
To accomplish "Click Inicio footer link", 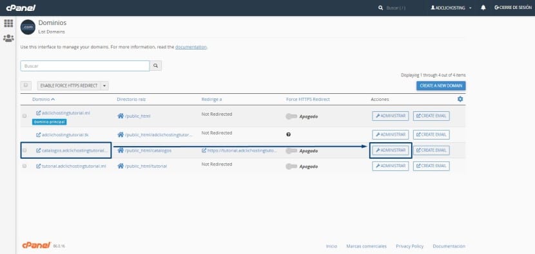I will (331, 246).
